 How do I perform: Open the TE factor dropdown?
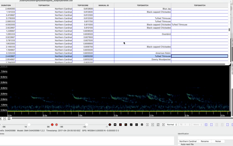(185, 125)
